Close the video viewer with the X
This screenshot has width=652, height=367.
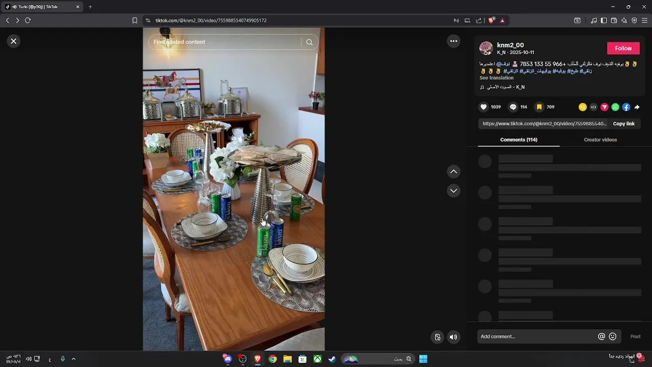click(x=14, y=41)
